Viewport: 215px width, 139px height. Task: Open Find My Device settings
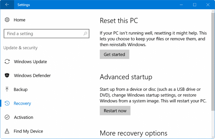[x=28, y=131]
